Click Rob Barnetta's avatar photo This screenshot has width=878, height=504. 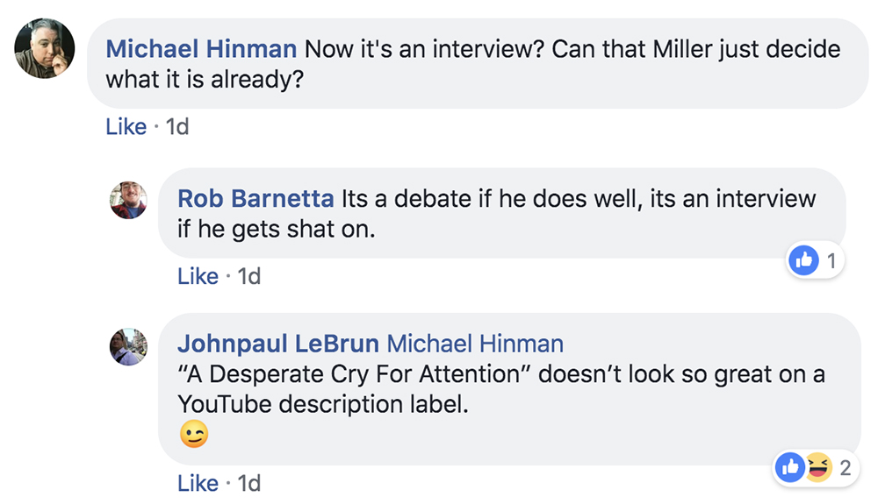tap(129, 200)
